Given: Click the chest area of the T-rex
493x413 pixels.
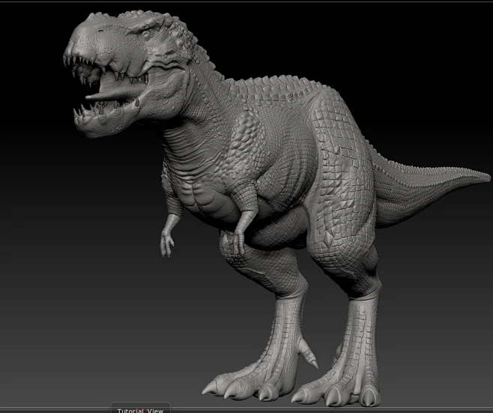Looking at the screenshot, I should [x=202, y=196].
